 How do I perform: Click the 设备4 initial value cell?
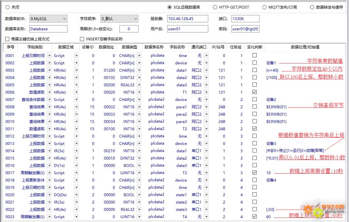[x=271, y=180]
